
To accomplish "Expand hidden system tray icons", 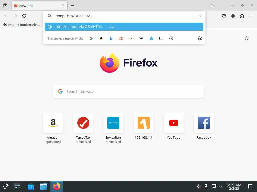I will pyautogui.click(x=221, y=186).
